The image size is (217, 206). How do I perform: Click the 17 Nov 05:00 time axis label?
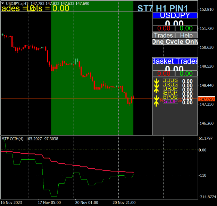49,203
